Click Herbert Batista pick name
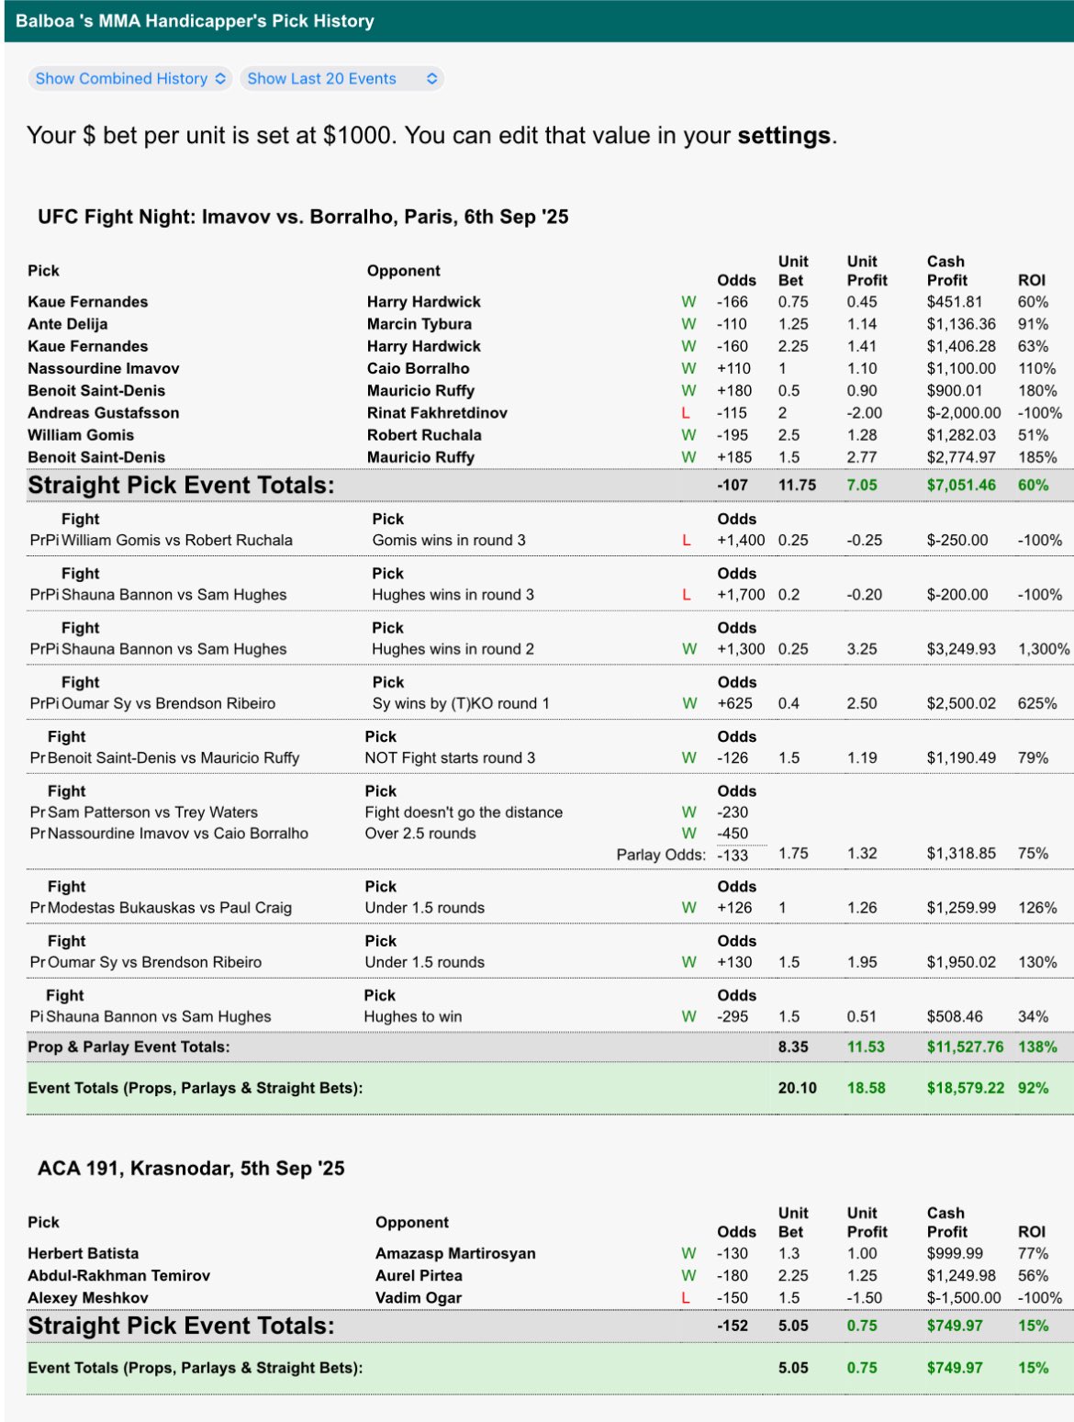 click(x=83, y=1254)
